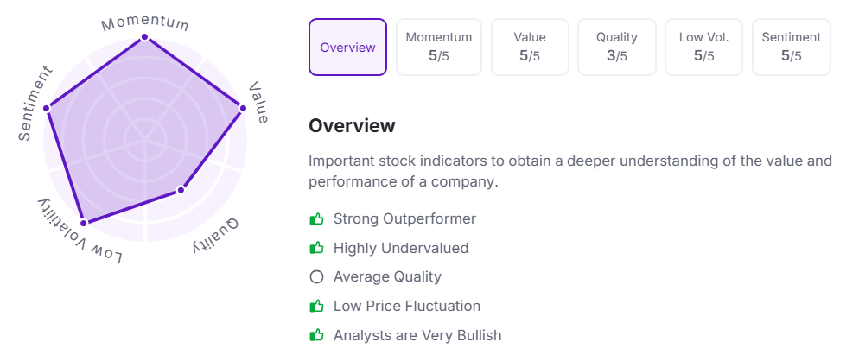Image resolution: width=859 pixels, height=361 pixels.
Task: Click the Low Volatility point on radar chart
Action: point(83,223)
